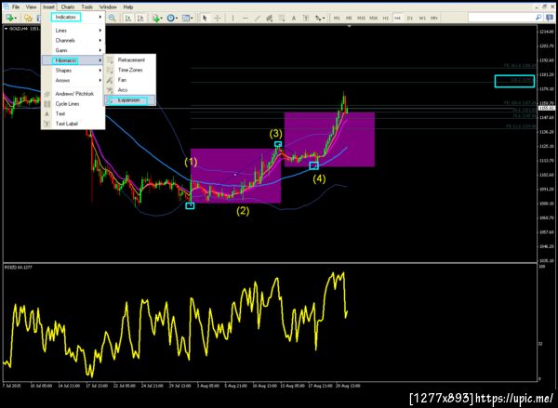Expand the Channels submenu
This screenshot has height=408, width=558.
[x=73, y=41]
